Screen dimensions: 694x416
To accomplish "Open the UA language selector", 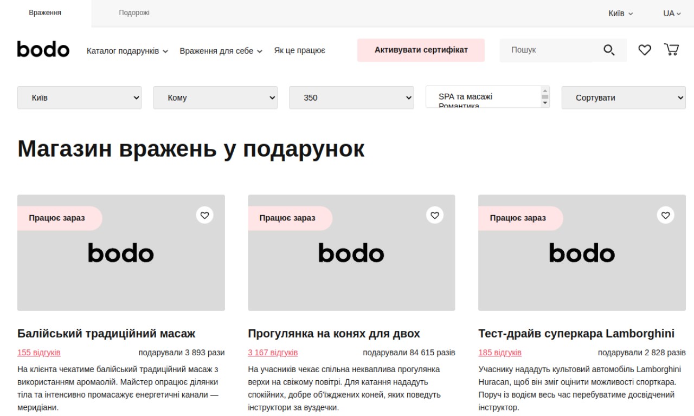I will 672,13.
